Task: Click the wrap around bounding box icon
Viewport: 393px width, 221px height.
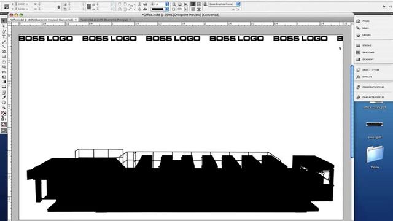Action: (x=199, y=4)
